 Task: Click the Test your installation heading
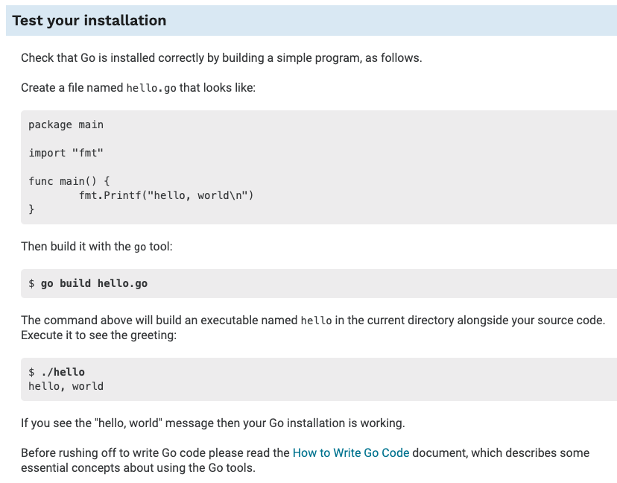click(89, 20)
